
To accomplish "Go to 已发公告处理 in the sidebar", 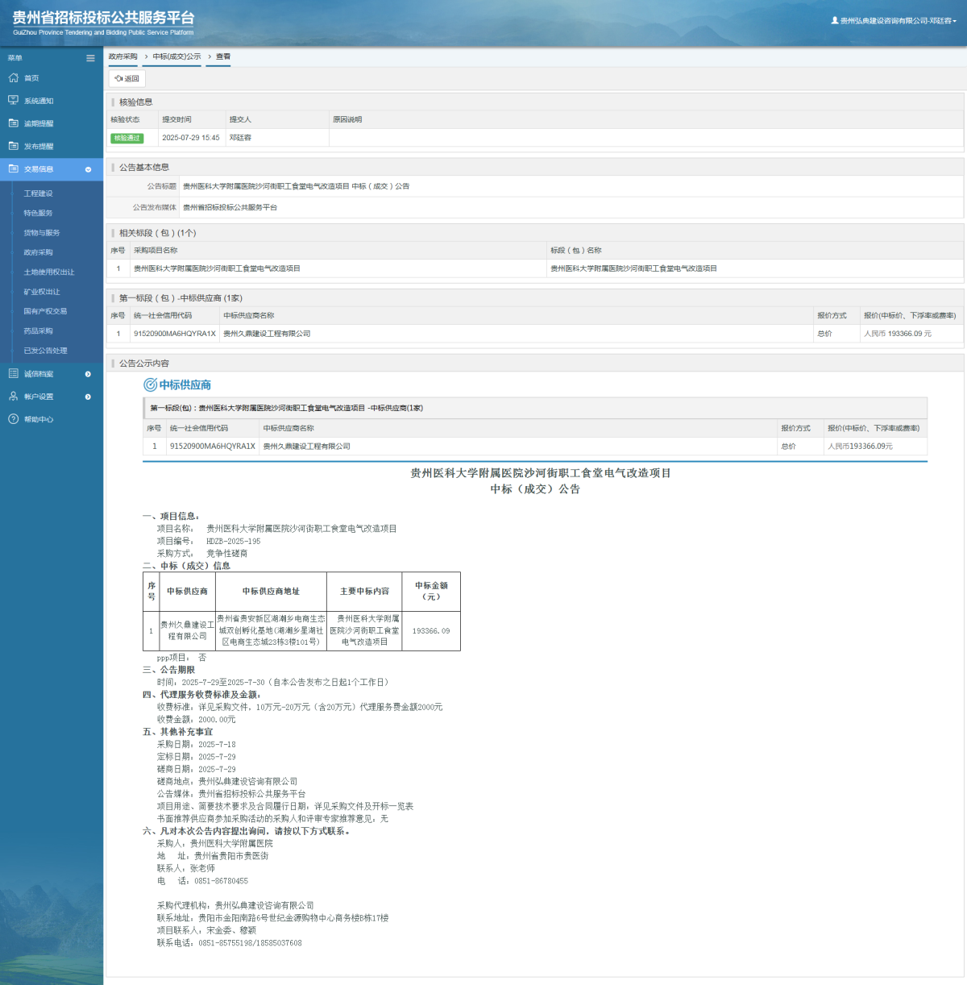I will pyautogui.click(x=45, y=351).
